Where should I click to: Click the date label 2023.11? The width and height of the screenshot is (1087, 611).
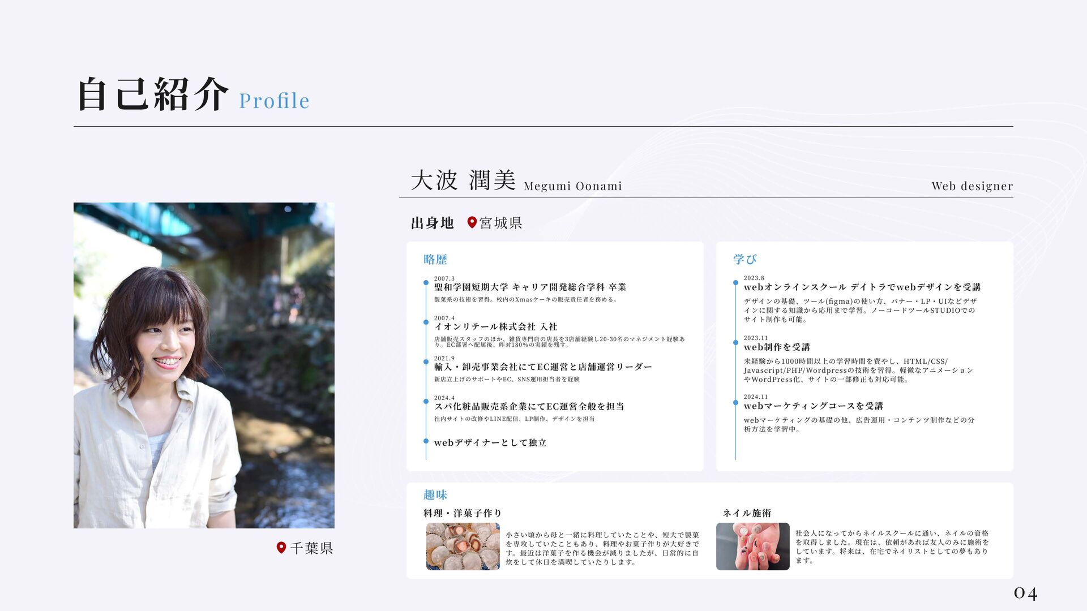[x=756, y=338]
